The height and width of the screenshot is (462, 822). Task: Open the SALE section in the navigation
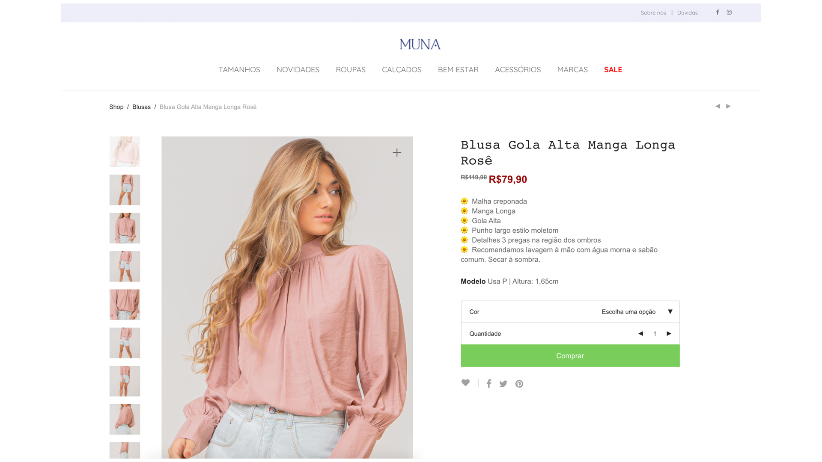613,69
